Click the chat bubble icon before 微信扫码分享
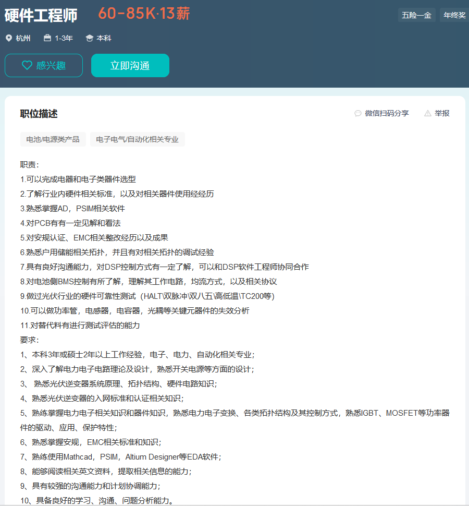Screen dimensions: 469x506 point(358,113)
